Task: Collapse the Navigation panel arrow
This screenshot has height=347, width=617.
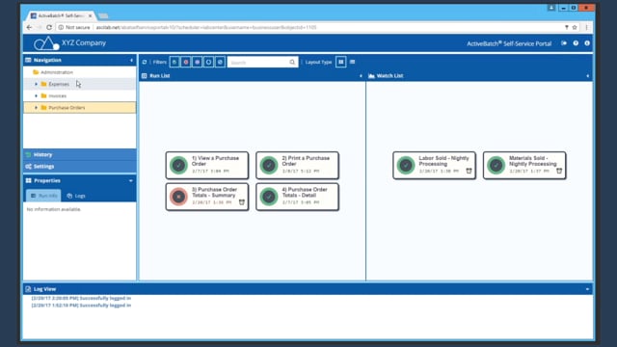Action: pyautogui.click(x=131, y=60)
